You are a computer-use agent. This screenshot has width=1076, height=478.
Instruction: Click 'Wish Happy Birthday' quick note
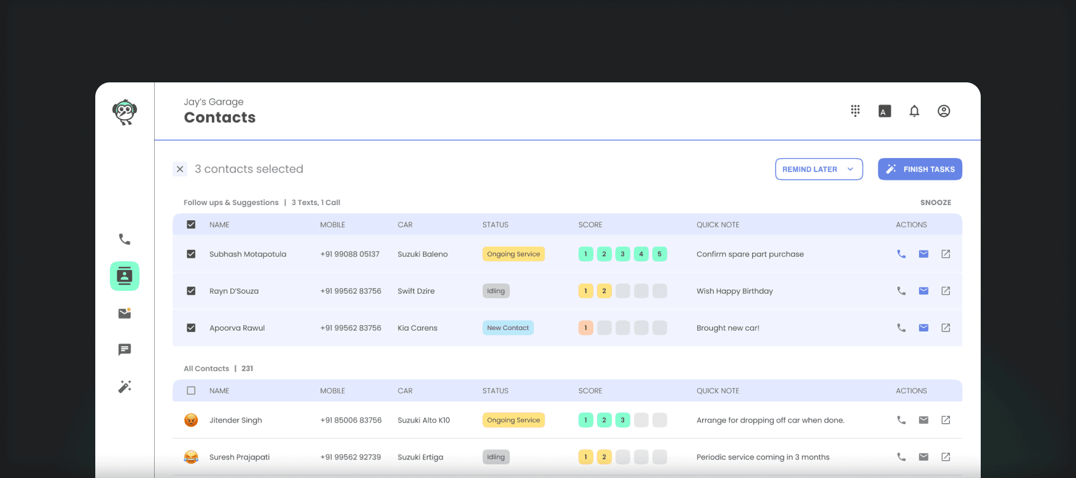(735, 291)
